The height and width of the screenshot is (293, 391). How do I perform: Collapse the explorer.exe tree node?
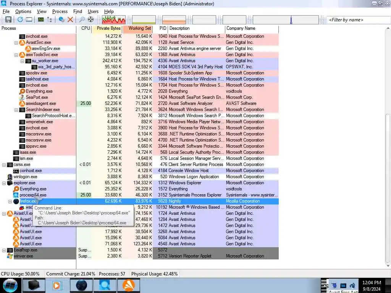(x=4, y=183)
